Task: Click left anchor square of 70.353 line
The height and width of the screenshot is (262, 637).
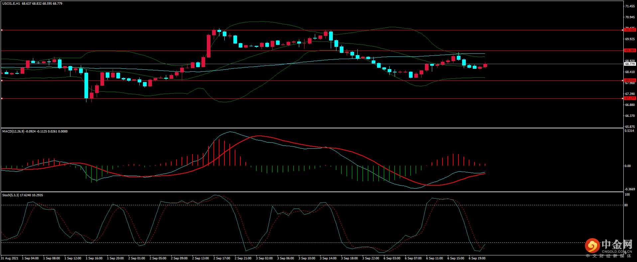Action: click(2, 30)
